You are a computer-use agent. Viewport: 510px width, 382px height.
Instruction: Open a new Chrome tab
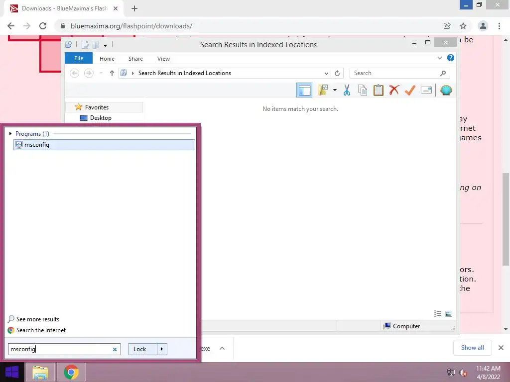[134, 8]
